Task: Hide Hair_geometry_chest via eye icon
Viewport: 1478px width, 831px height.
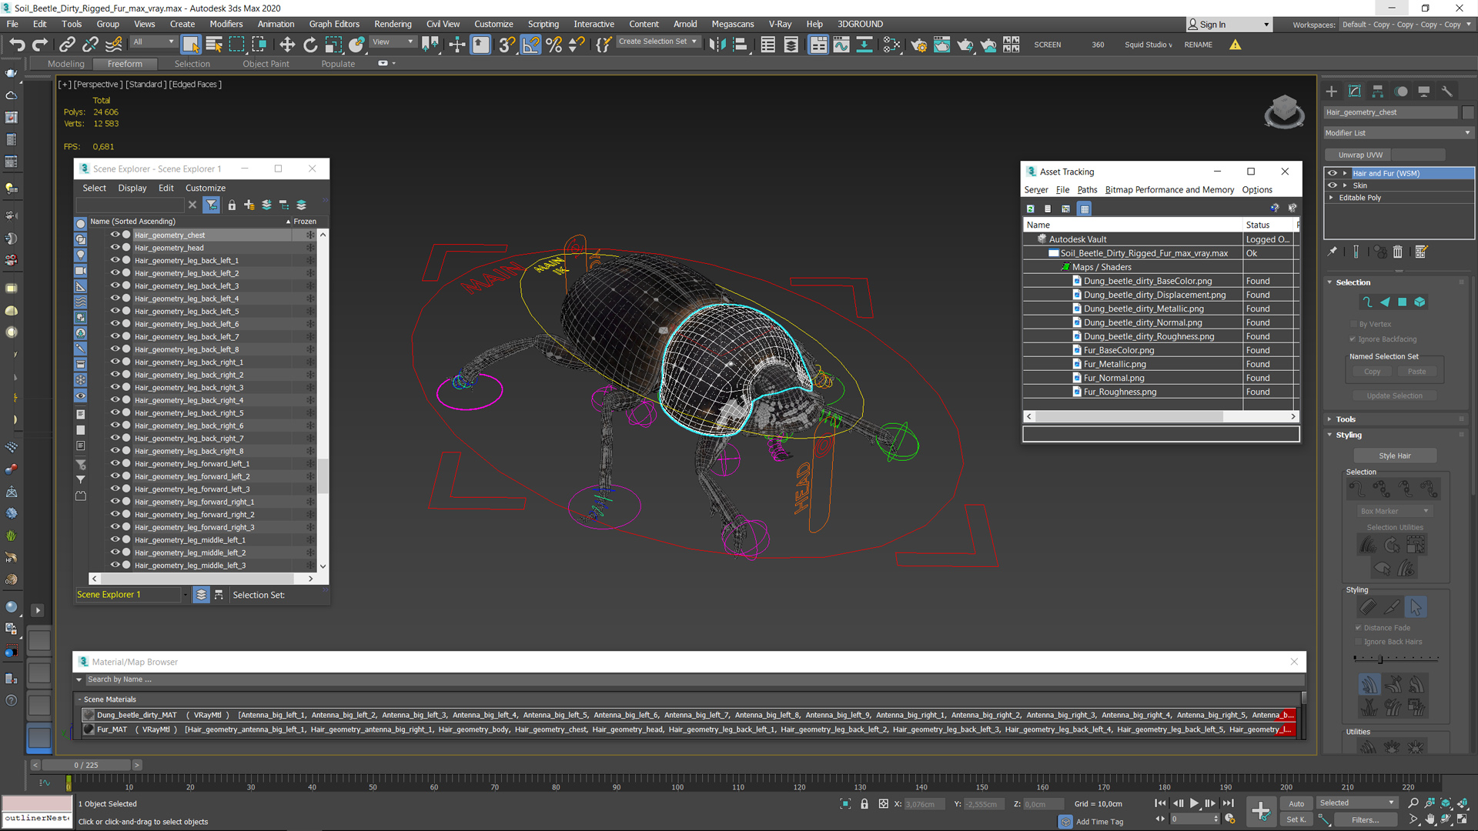Action: coord(115,235)
